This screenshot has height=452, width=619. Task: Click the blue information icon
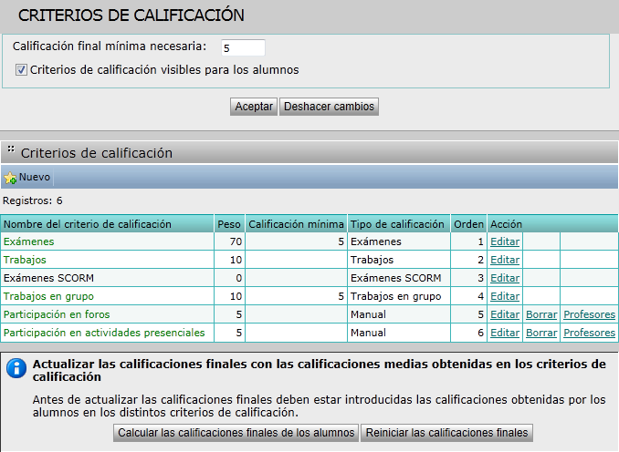click(16, 368)
